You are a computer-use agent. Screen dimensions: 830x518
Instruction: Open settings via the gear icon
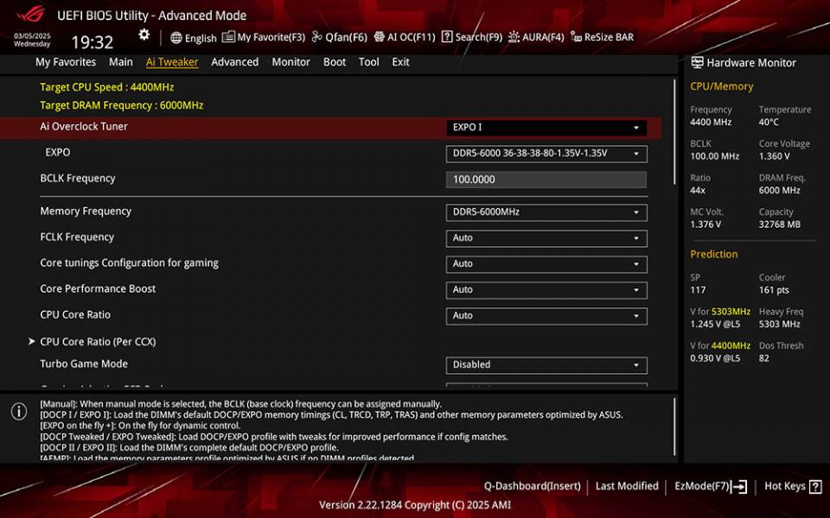pyautogui.click(x=144, y=35)
